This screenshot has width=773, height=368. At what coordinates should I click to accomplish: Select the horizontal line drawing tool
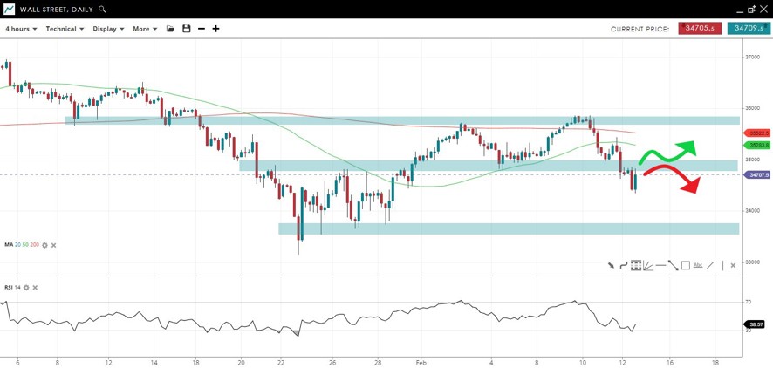pyautogui.click(x=660, y=265)
